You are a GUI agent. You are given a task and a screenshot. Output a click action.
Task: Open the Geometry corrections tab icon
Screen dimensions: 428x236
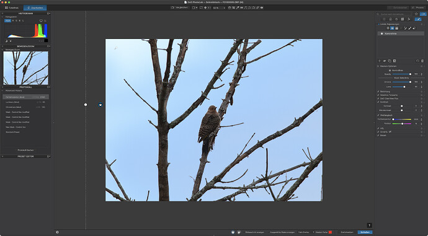pyautogui.click(x=403, y=19)
